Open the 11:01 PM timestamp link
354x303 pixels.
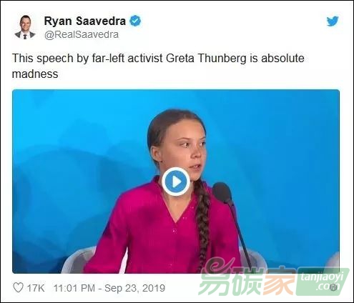pos(74,288)
